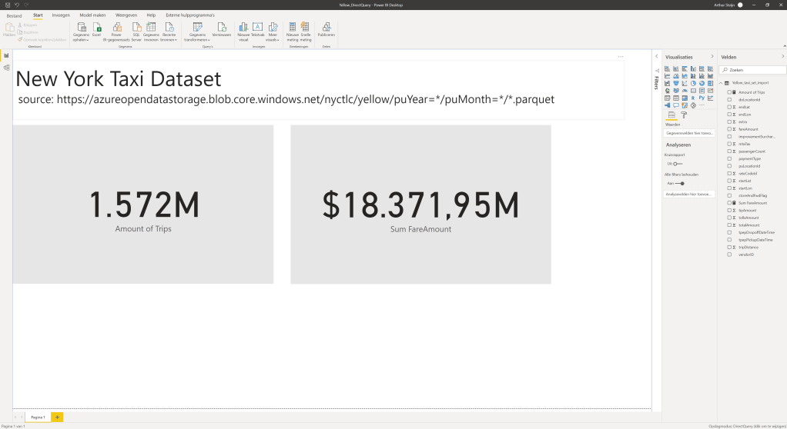Open the Weergeven ribbon tab
This screenshot has height=429, width=787.
[126, 15]
